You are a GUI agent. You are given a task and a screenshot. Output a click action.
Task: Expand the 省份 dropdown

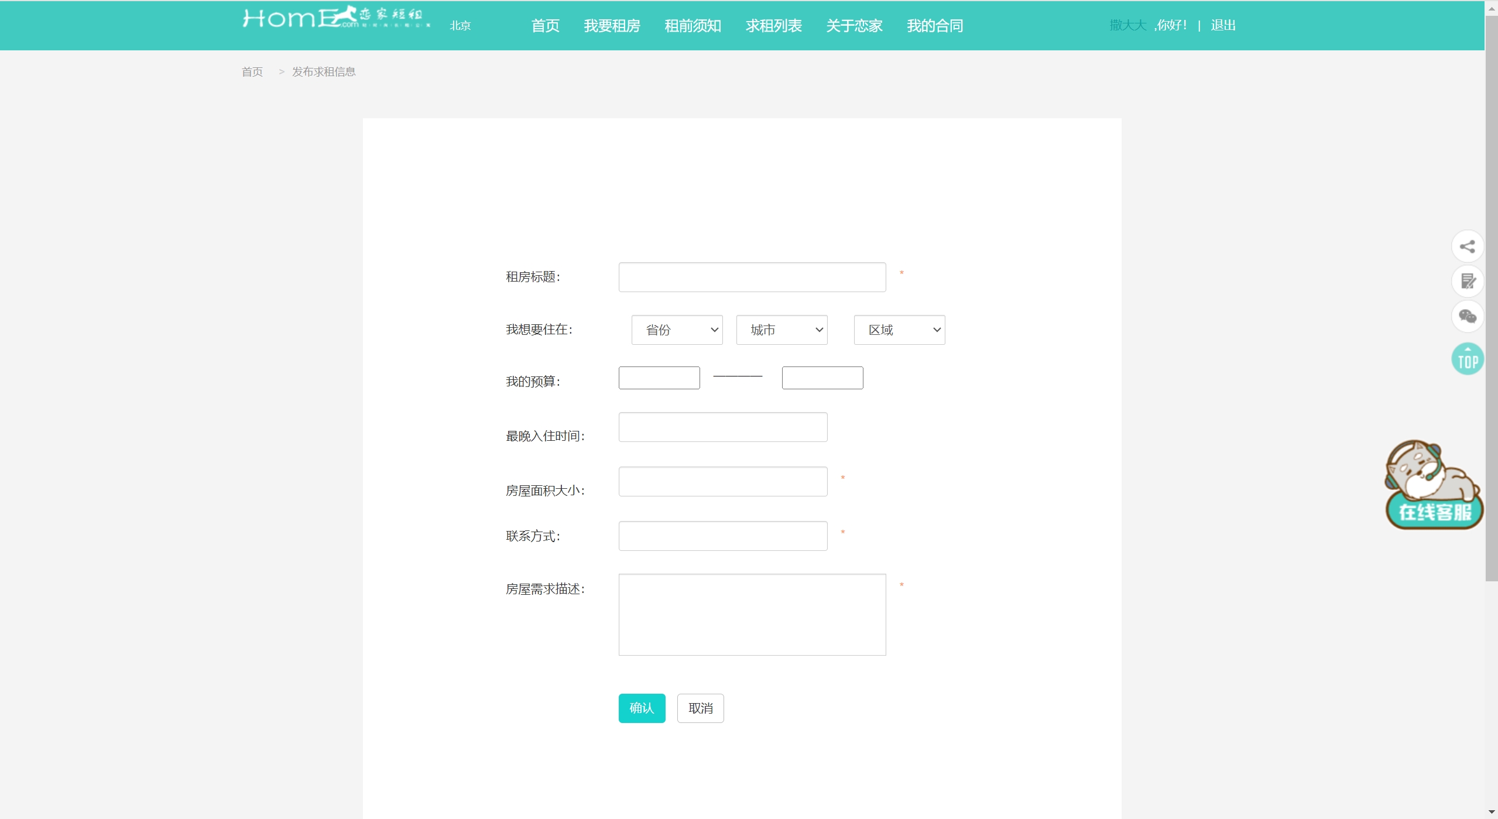[x=677, y=330]
